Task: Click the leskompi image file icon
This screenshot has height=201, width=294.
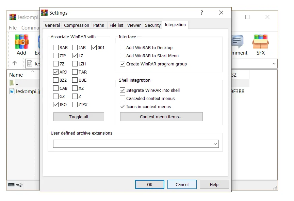Action: [12, 91]
